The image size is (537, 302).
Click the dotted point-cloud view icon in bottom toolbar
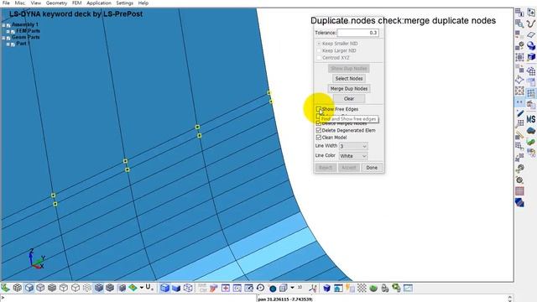pos(87,288)
